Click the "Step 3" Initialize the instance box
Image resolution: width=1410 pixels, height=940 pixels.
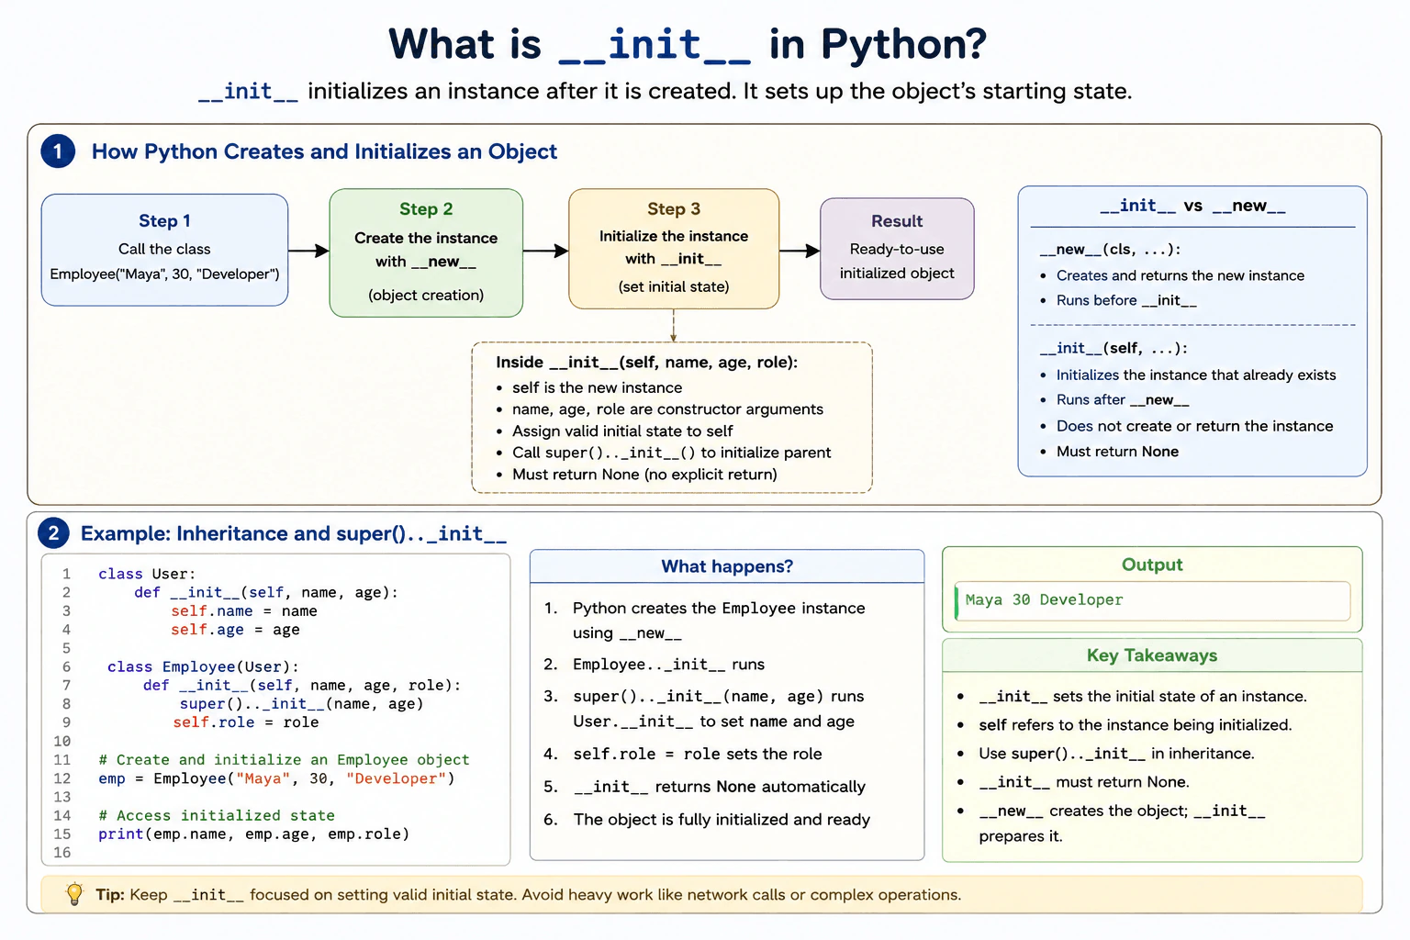click(x=674, y=249)
